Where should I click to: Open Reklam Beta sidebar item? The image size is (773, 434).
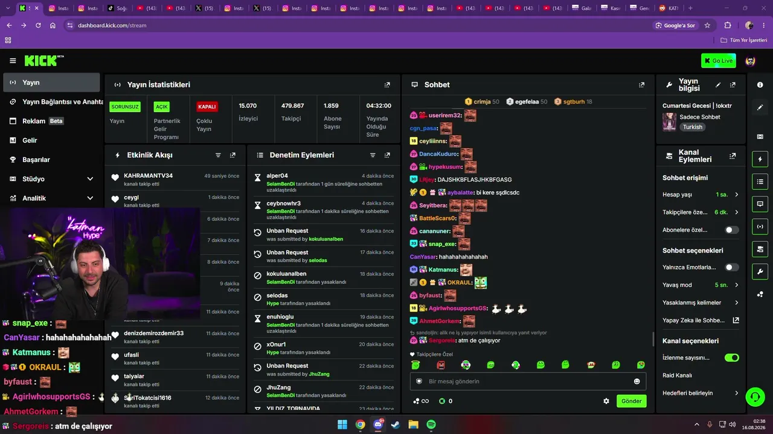coord(51,121)
